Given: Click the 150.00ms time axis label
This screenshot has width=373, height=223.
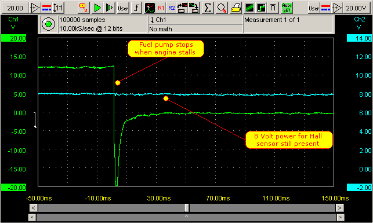Looking at the screenshot, I should (335, 198).
